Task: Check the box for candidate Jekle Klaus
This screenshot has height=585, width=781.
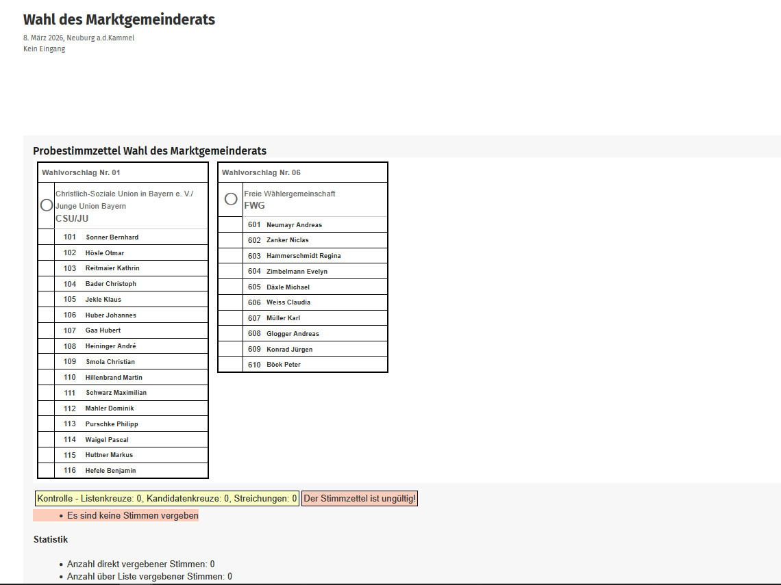Action: [47, 300]
